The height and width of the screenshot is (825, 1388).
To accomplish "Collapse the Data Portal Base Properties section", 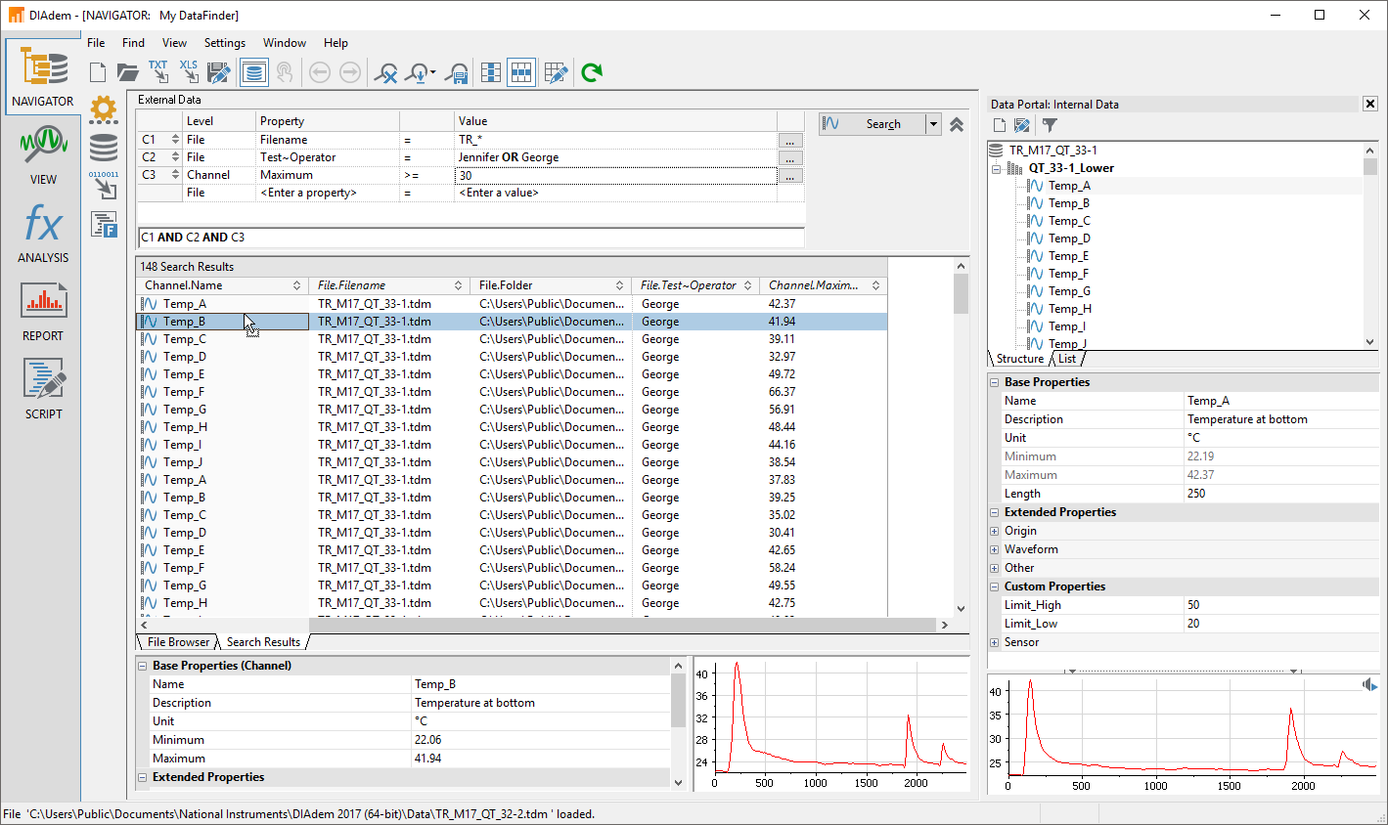I will 995,382.
